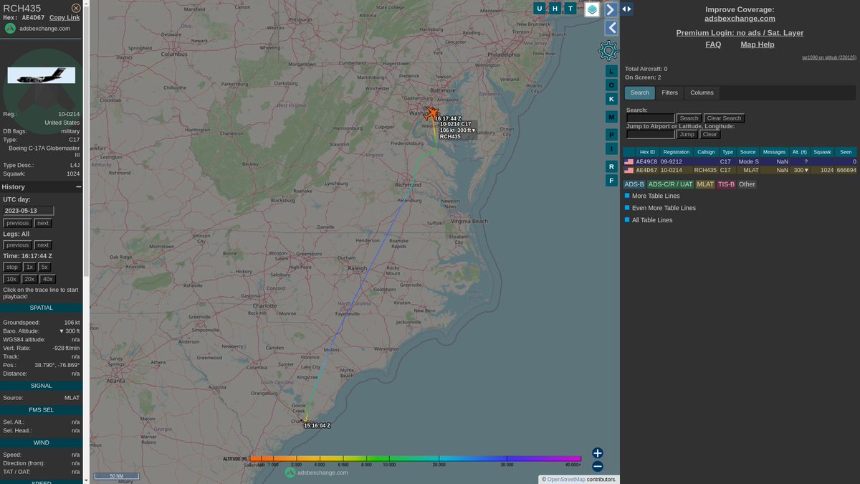Open the map layer selector icon
Screen dimensions: 860x484
click(592, 9)
